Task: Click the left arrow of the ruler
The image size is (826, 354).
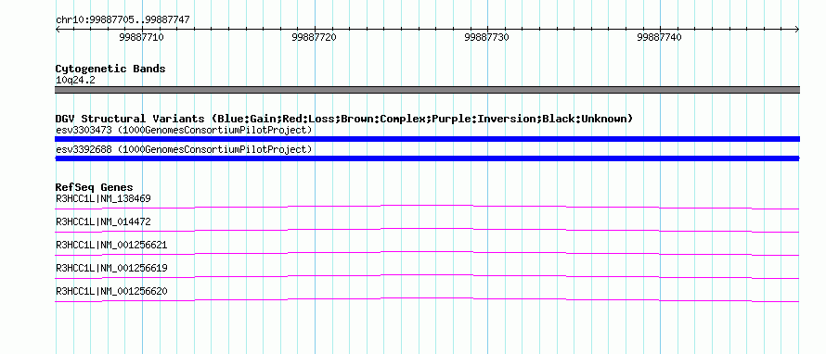Action: (x=58, y=30)
